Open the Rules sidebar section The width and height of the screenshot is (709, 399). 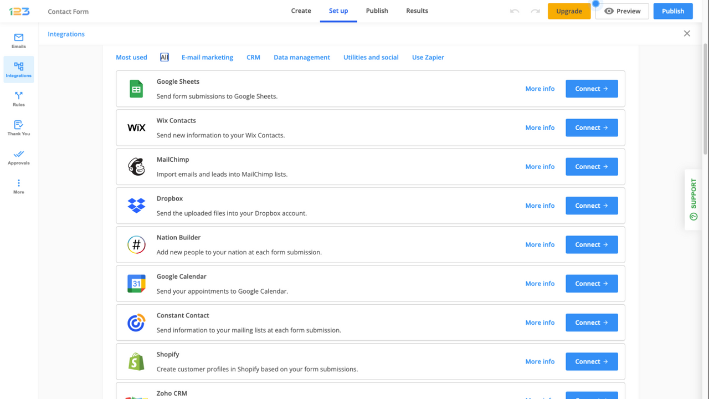click(19, 99)
